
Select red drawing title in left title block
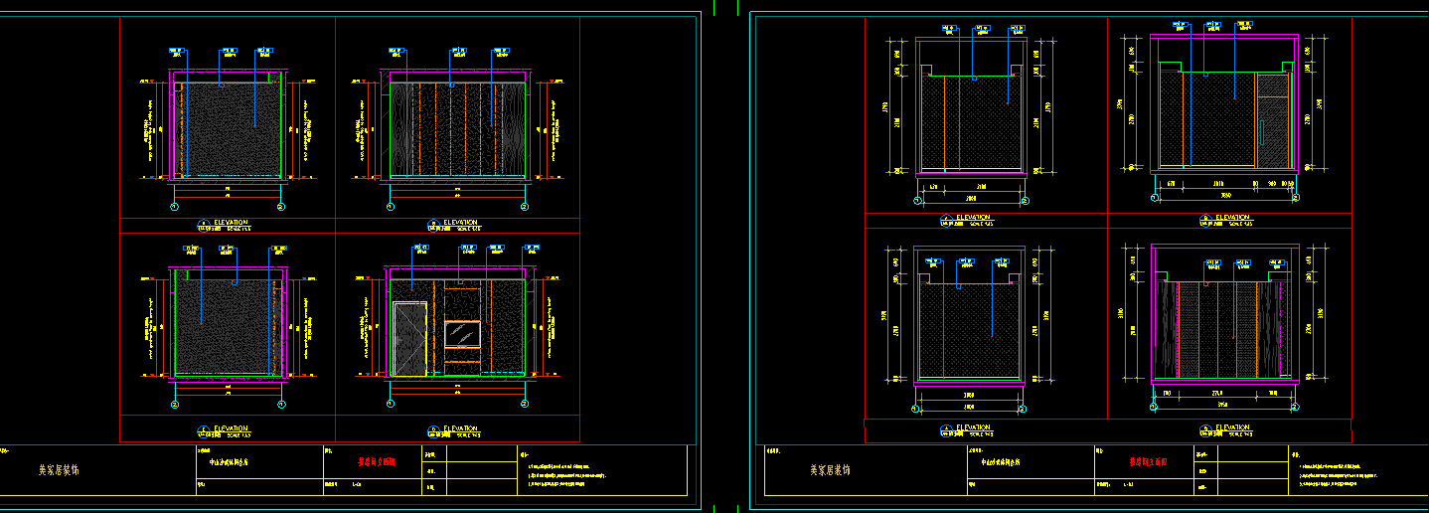[x=377, y=461]
